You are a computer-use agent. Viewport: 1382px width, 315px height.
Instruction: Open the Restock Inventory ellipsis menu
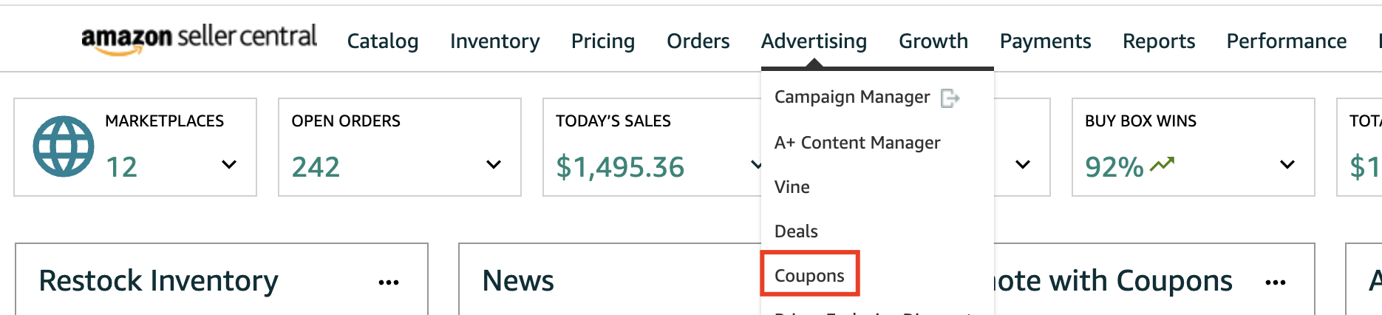389,282
